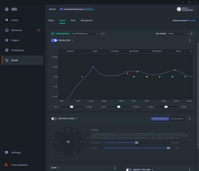199x171 pixels.
Task: Click the Voice slider handle
Action: 119,107
